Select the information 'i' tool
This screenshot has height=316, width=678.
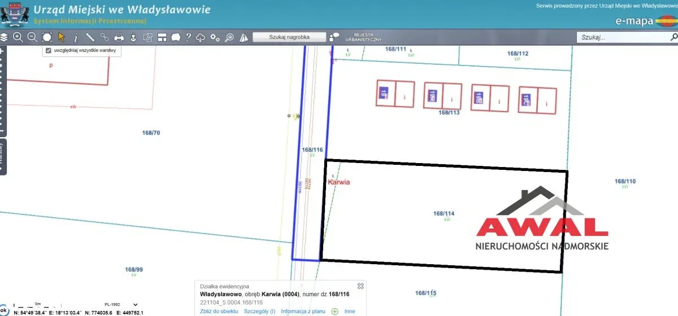[x=76, y=37]
